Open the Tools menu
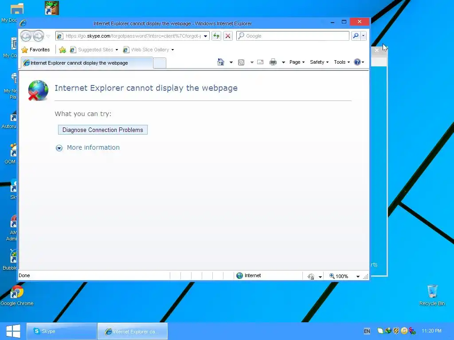The height and width of the screenshot is (340, 454). pos(342,62)
